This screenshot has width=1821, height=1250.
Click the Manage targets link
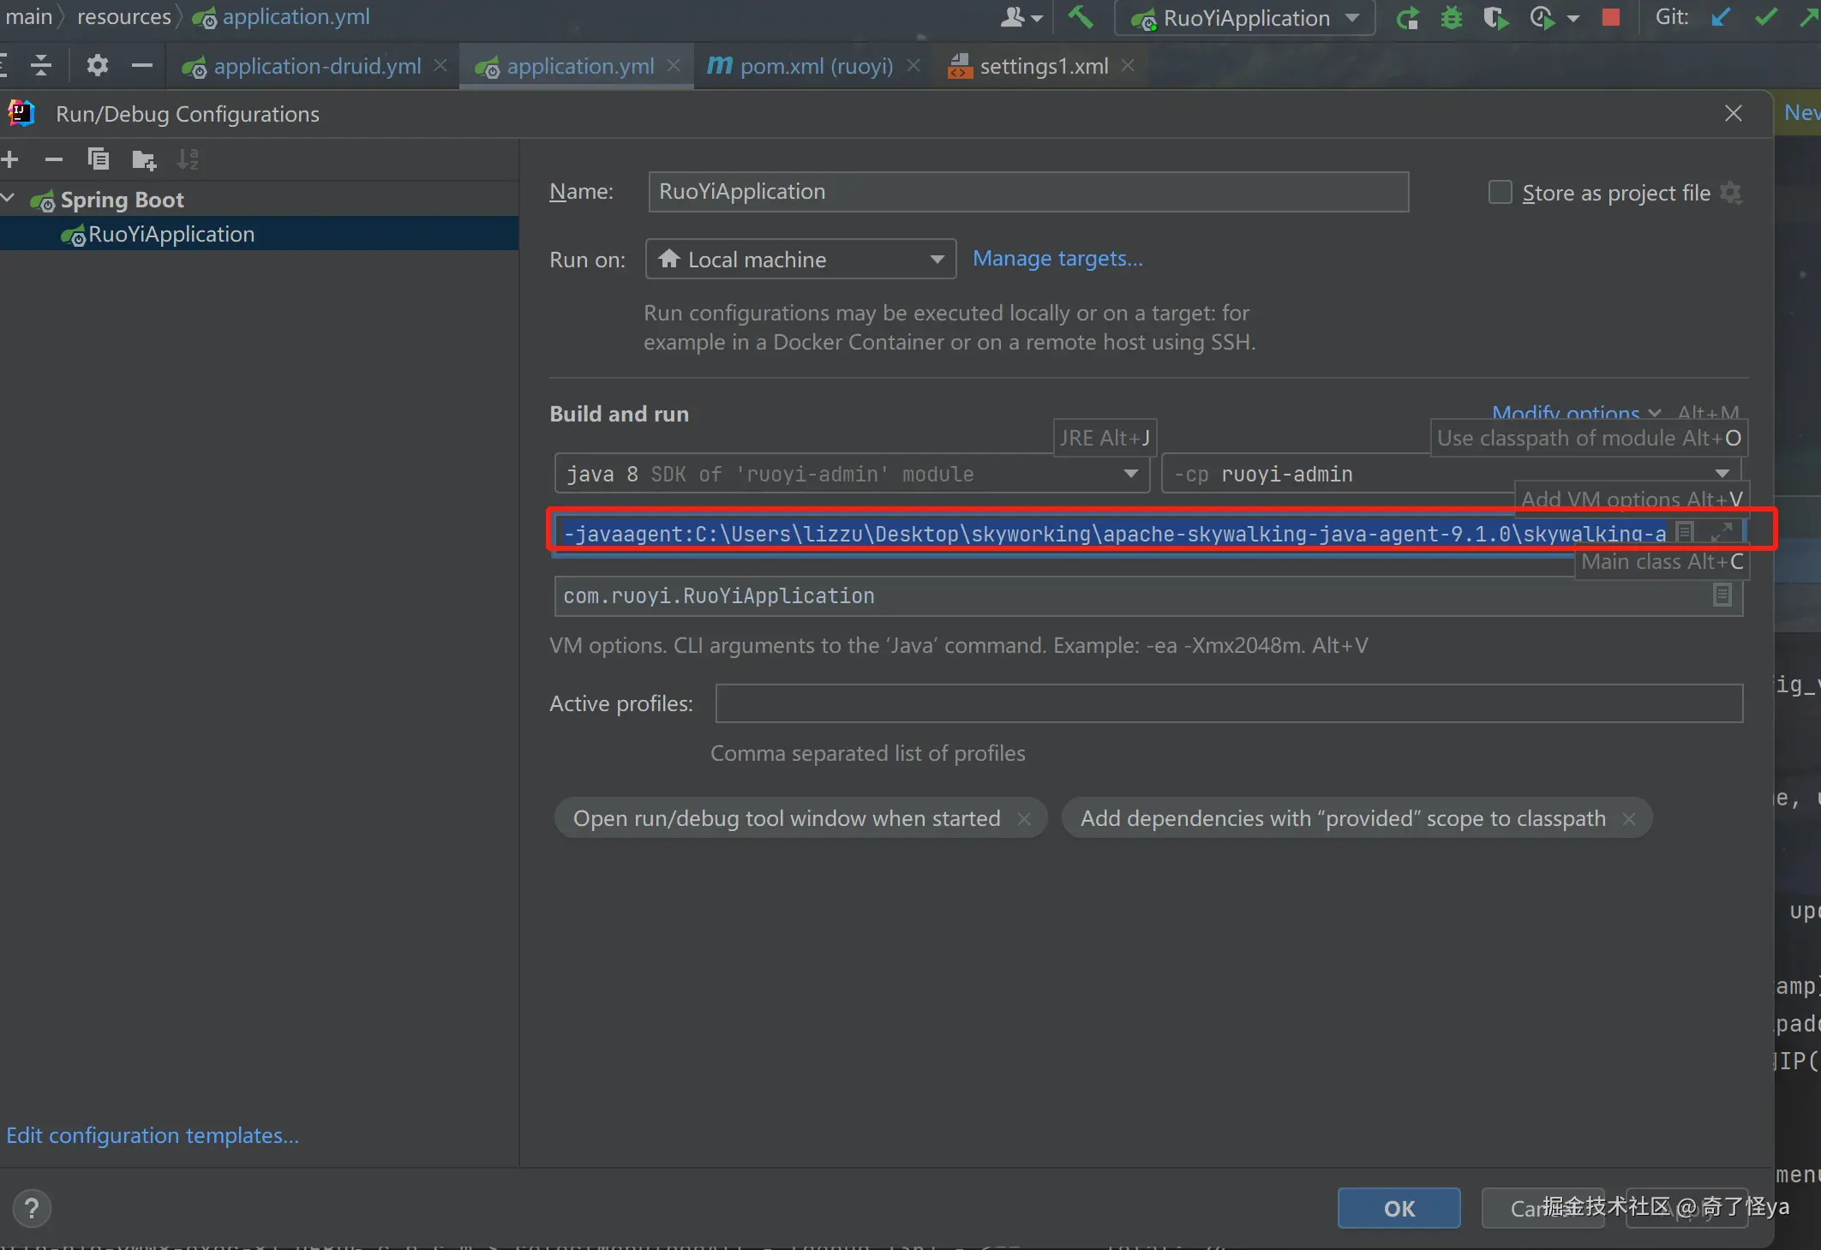pyautogui.click(x=1057, y=259)
